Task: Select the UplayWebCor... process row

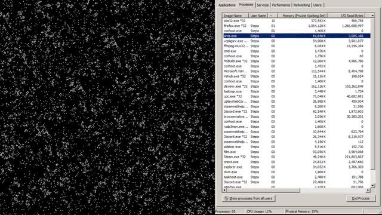Action: (297, 102)
